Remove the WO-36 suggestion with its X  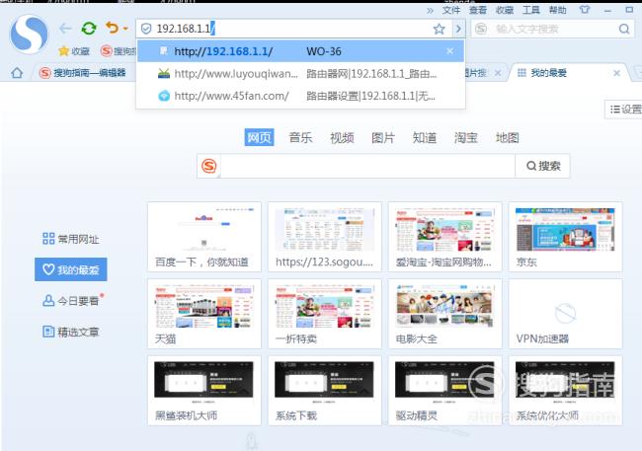click(449, 51)
